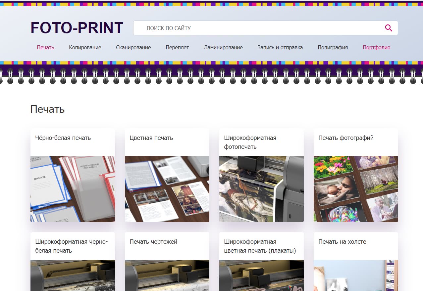The height and width of the screenshot is (291, 423).
Task: Open the Печать фотографий card title
Action: pos(346,138)
